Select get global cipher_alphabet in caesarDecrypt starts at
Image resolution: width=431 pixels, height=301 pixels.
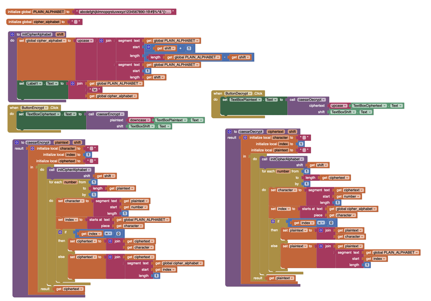pyautogui.click(x=353, y=209)
